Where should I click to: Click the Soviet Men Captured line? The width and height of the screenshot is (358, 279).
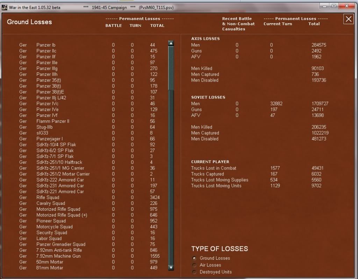(x=205, y=133)
